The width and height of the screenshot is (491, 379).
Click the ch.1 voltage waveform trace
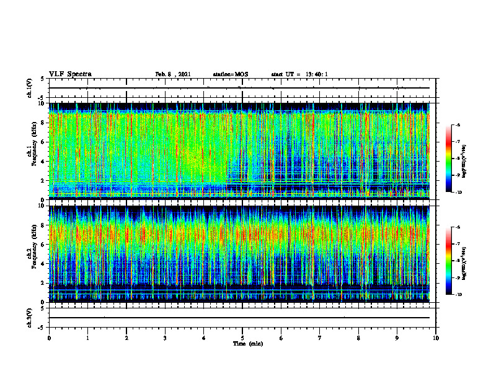tap(239, 88)
